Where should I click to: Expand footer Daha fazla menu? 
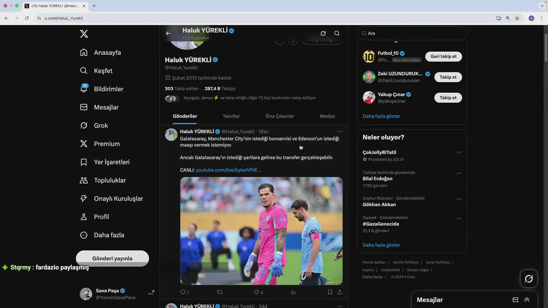[374, 277]
